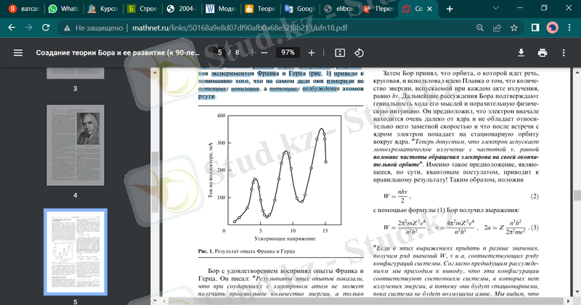The image size is (581, 305).
Task: Go back to the previous page
Action: [x=12, y=28]
